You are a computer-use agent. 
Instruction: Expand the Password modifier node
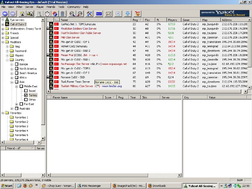[7, 51]
